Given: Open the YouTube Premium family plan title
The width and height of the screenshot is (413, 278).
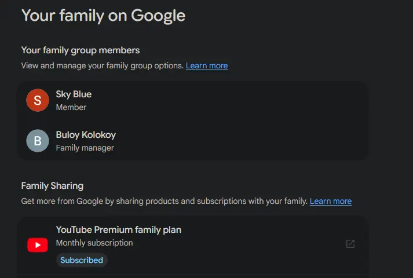Looking at the screenshot, I should click(x=119, y=230).
